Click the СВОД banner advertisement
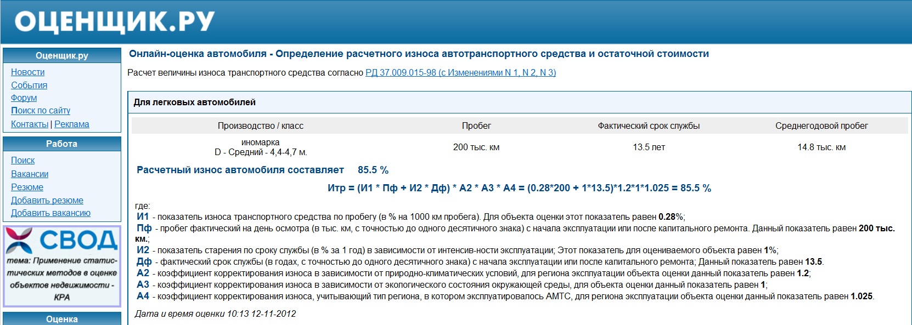This screenshot has width=912, height=325. [62, 278]
